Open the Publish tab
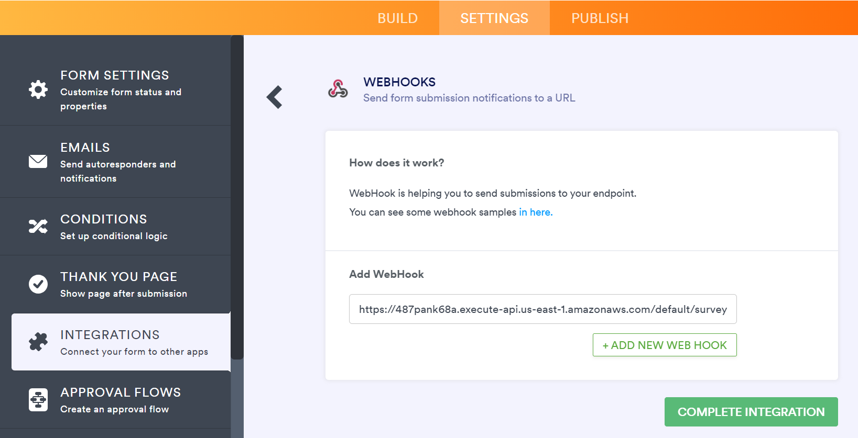Screen dimensions: 858x438 600,18
